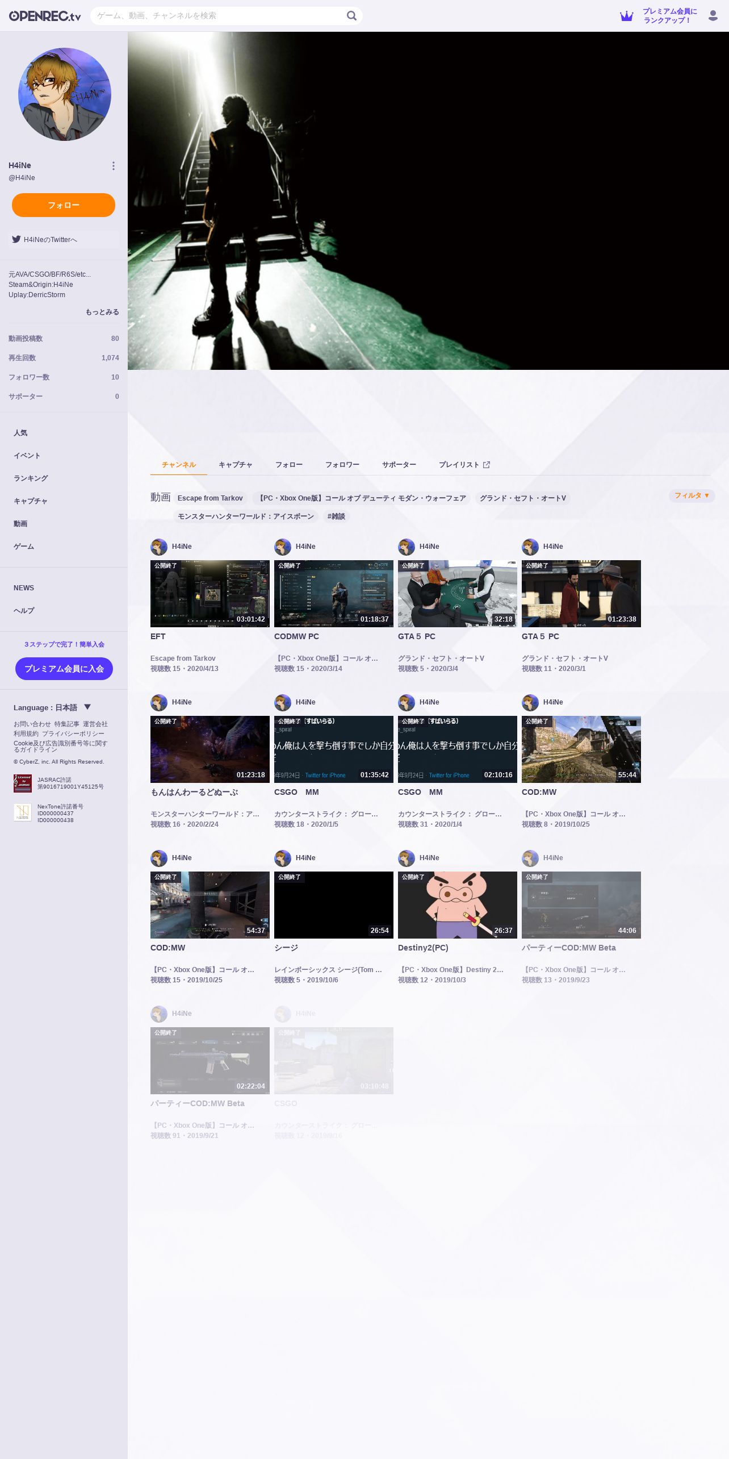Click the premium crown icon

click(626, 16)
